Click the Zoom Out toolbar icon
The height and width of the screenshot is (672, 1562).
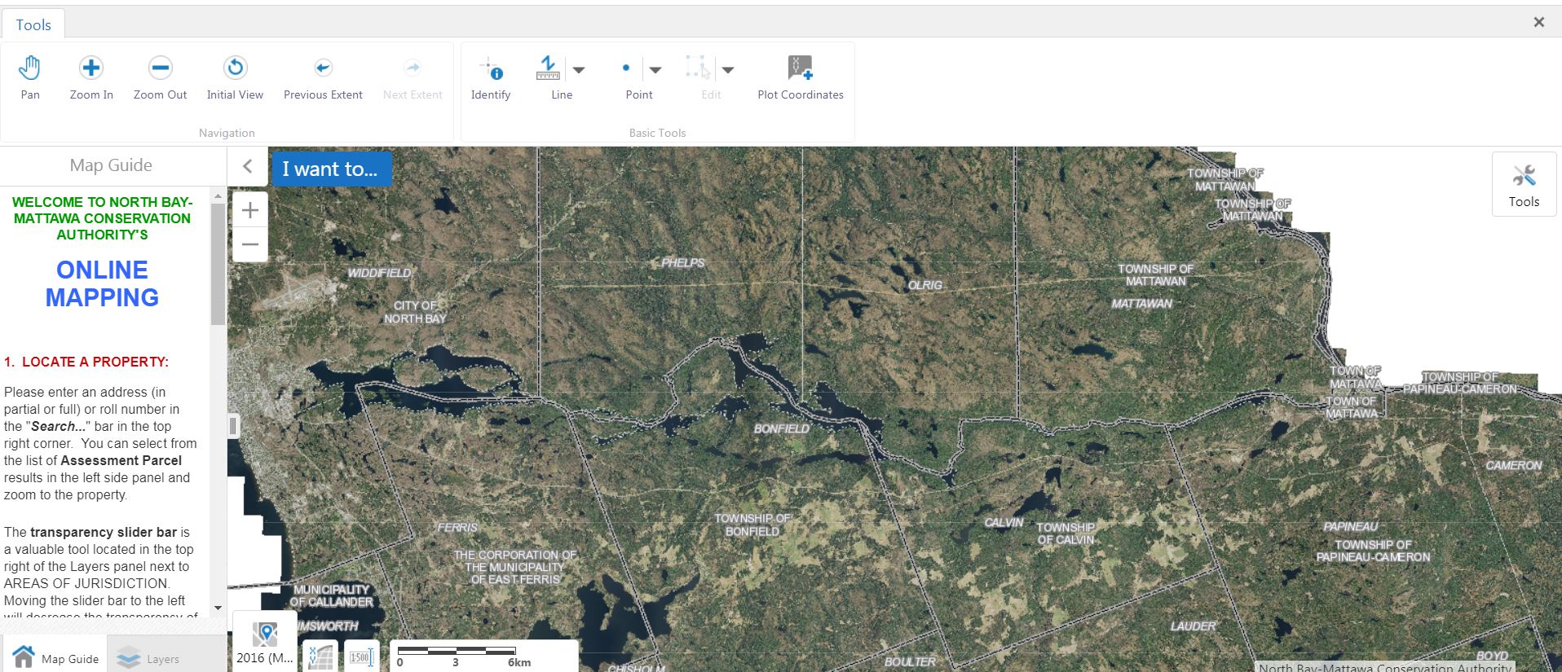[160, 77]
